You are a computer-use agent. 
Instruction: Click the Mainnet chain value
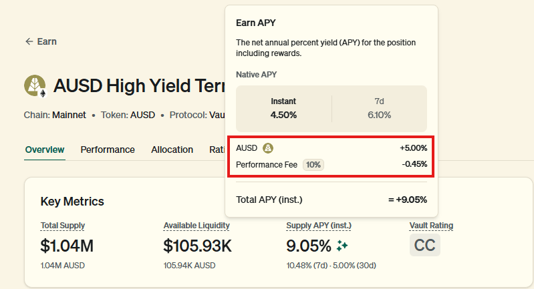coord(70,115)
